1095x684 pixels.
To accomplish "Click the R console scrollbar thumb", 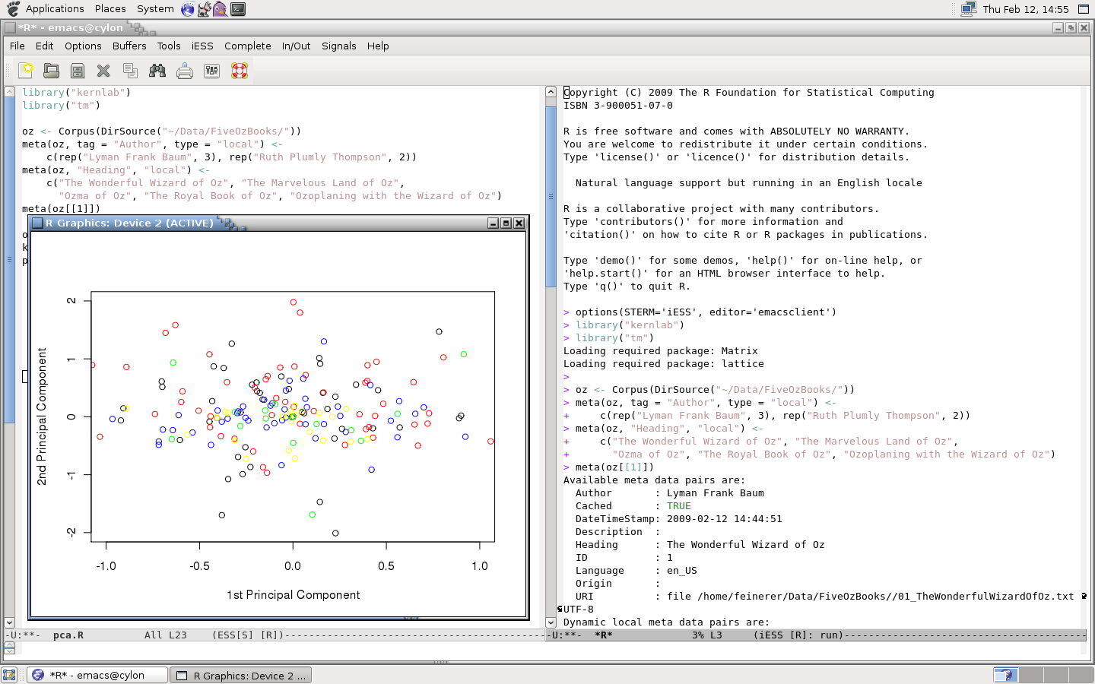I will (x=551, y=196).
